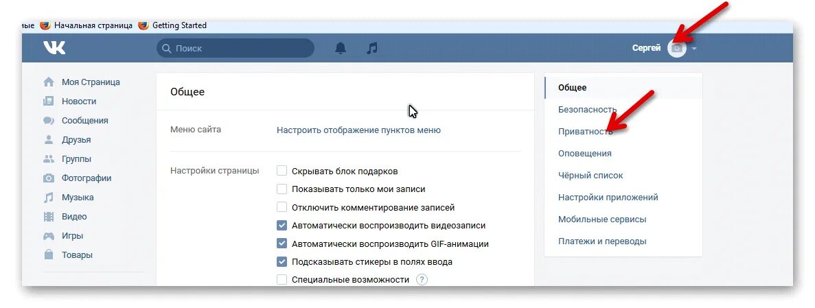Click the chat bubble icon beside Сообщения
Screen dimensions: 815x308
coord(48,121)
